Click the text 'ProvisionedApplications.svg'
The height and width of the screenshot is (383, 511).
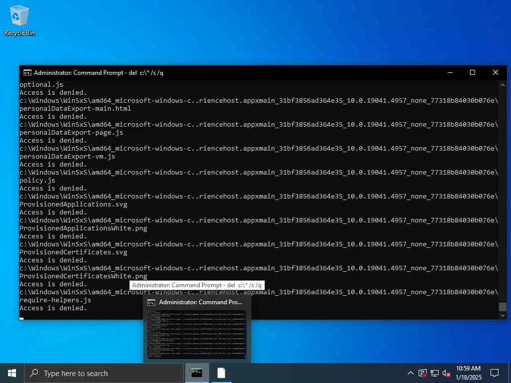tap(73, 204)
